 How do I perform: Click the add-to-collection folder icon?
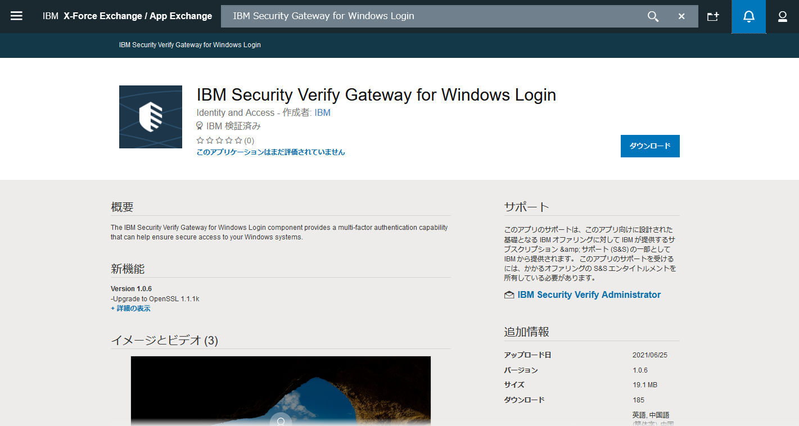point(713,16)
